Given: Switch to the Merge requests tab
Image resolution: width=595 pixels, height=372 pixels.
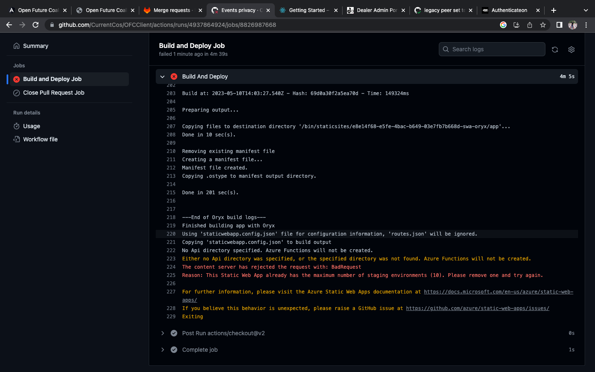Looking at the screenshot, I should point(171,10).
